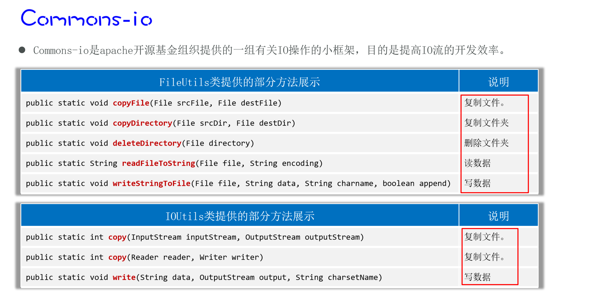Select the deleteDirectory method name

tap(147, 143)
